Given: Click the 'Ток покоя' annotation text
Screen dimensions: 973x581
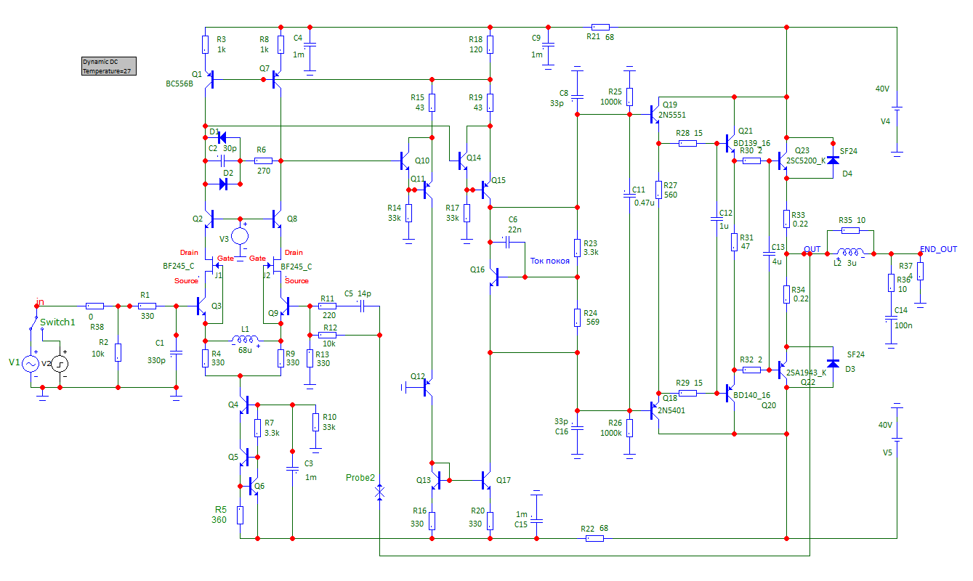Looking at the screenshot, I should point(550,261).
